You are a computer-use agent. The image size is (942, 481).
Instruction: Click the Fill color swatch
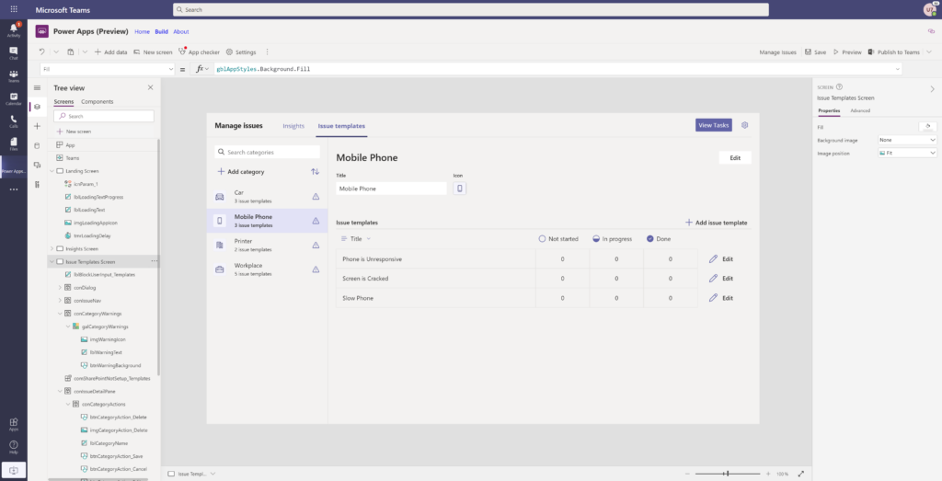[x=927, y=127]
